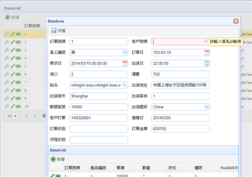Open calendar picker for 需求日 field
The width and height of the screenshot is (252, 177).
pyautogui.click(x=125, y=64)
